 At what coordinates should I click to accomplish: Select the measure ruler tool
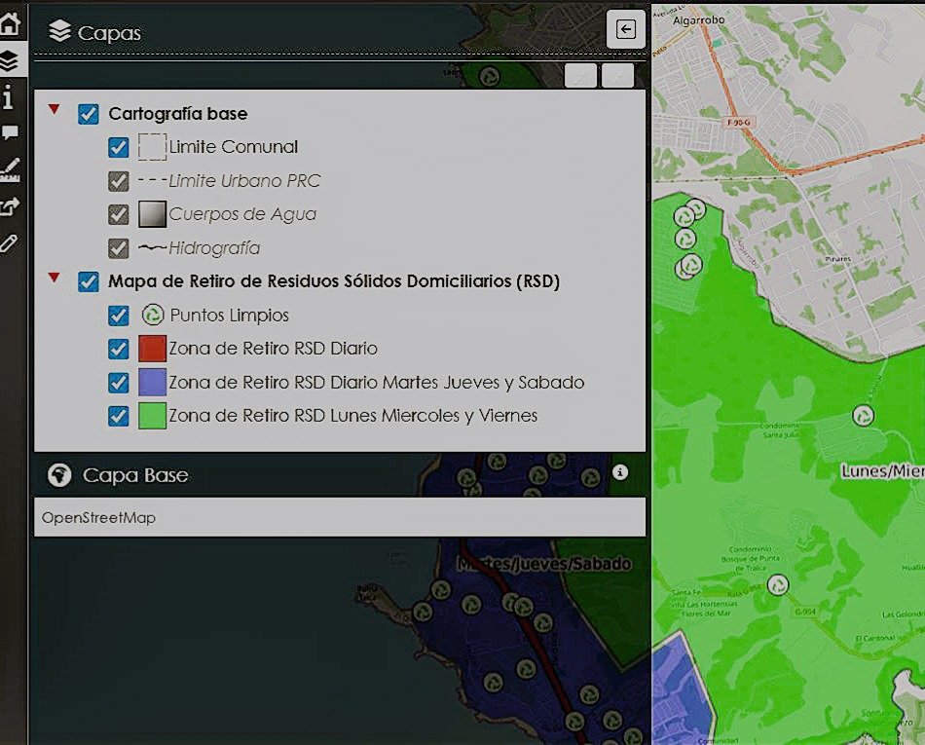pos(10,169)
